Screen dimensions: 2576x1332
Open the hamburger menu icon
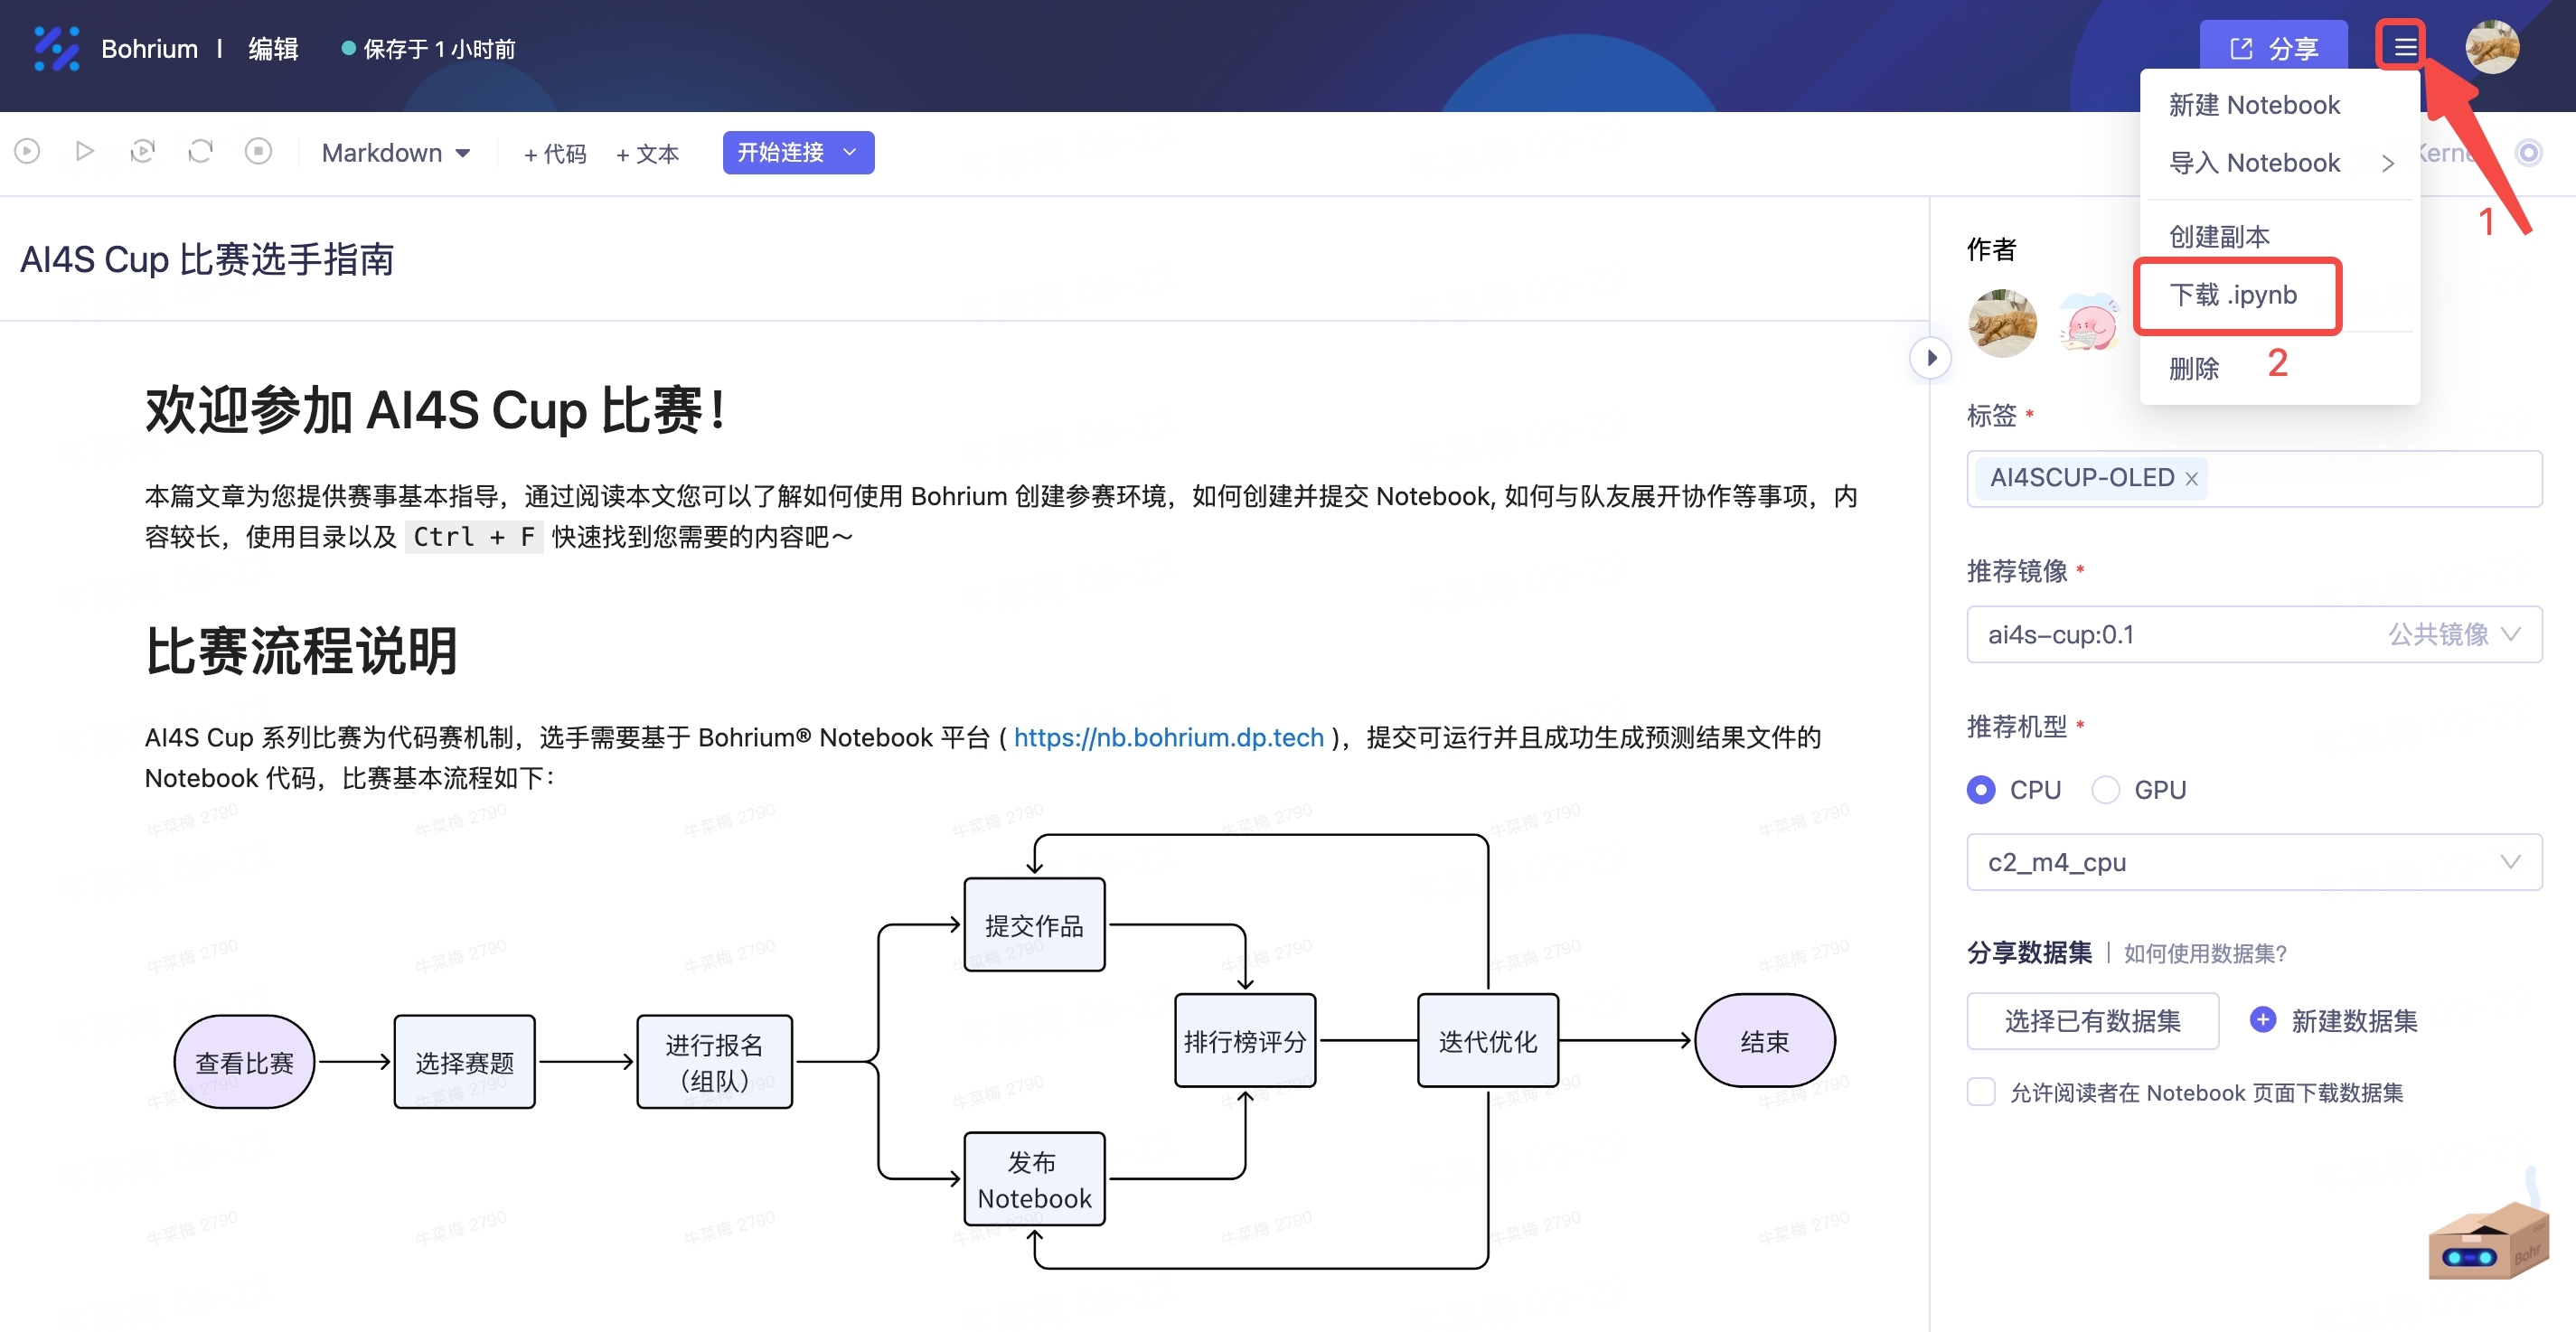[2405, 47]
